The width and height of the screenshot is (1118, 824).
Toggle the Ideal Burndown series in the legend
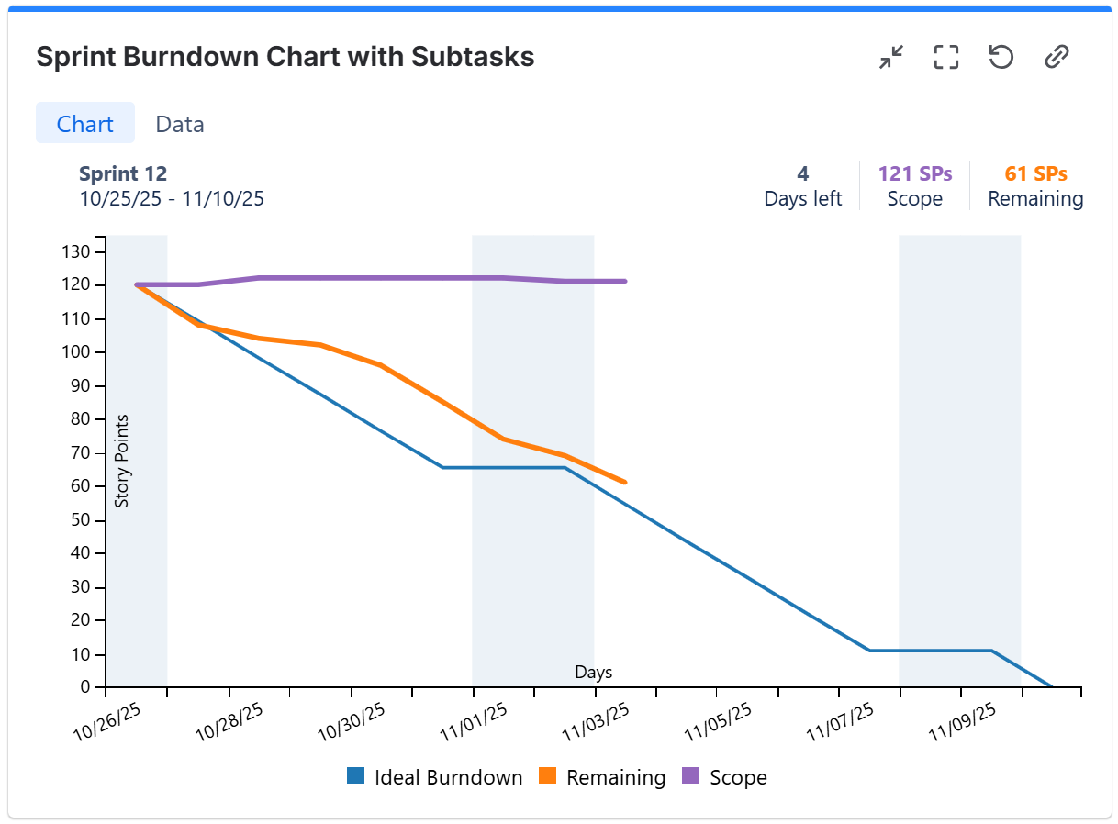click(x=434, y=777)
